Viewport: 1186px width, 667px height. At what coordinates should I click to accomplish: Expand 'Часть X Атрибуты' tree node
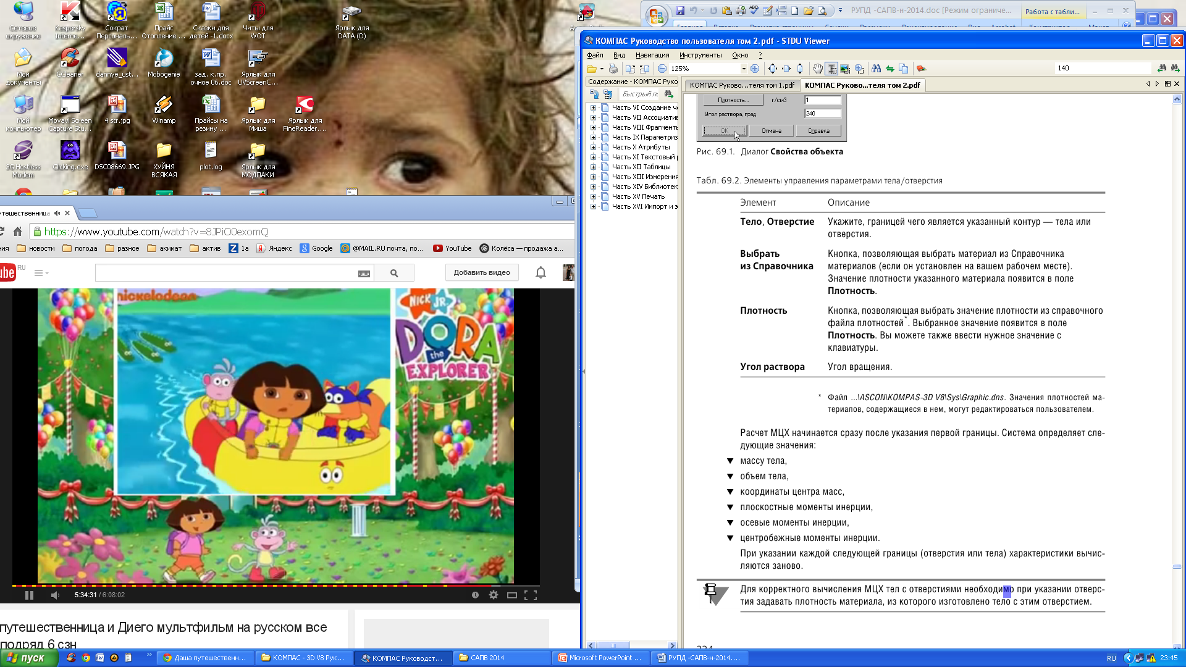(x=594, y=147)
